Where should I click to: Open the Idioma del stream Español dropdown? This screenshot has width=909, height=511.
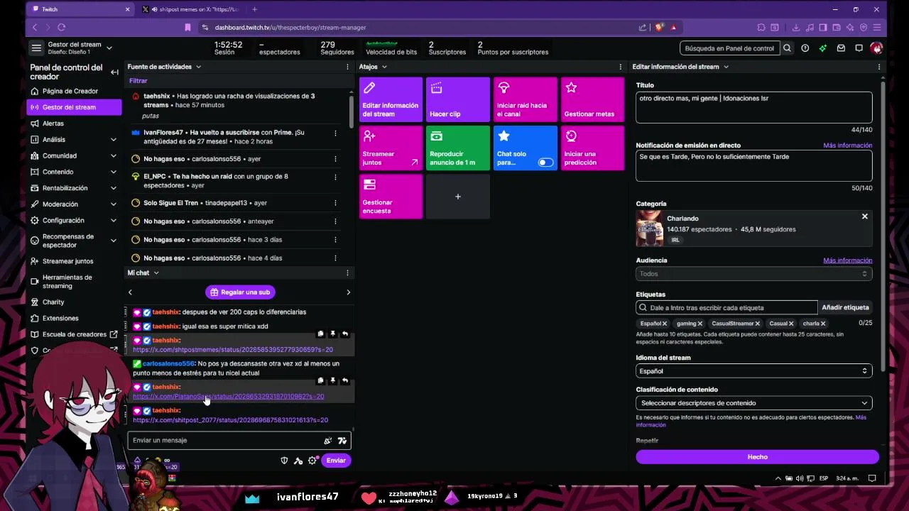[753, 371]
